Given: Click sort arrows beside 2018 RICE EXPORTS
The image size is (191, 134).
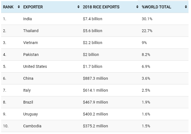Looking at the screenshot, I should [x=137, y=7].
